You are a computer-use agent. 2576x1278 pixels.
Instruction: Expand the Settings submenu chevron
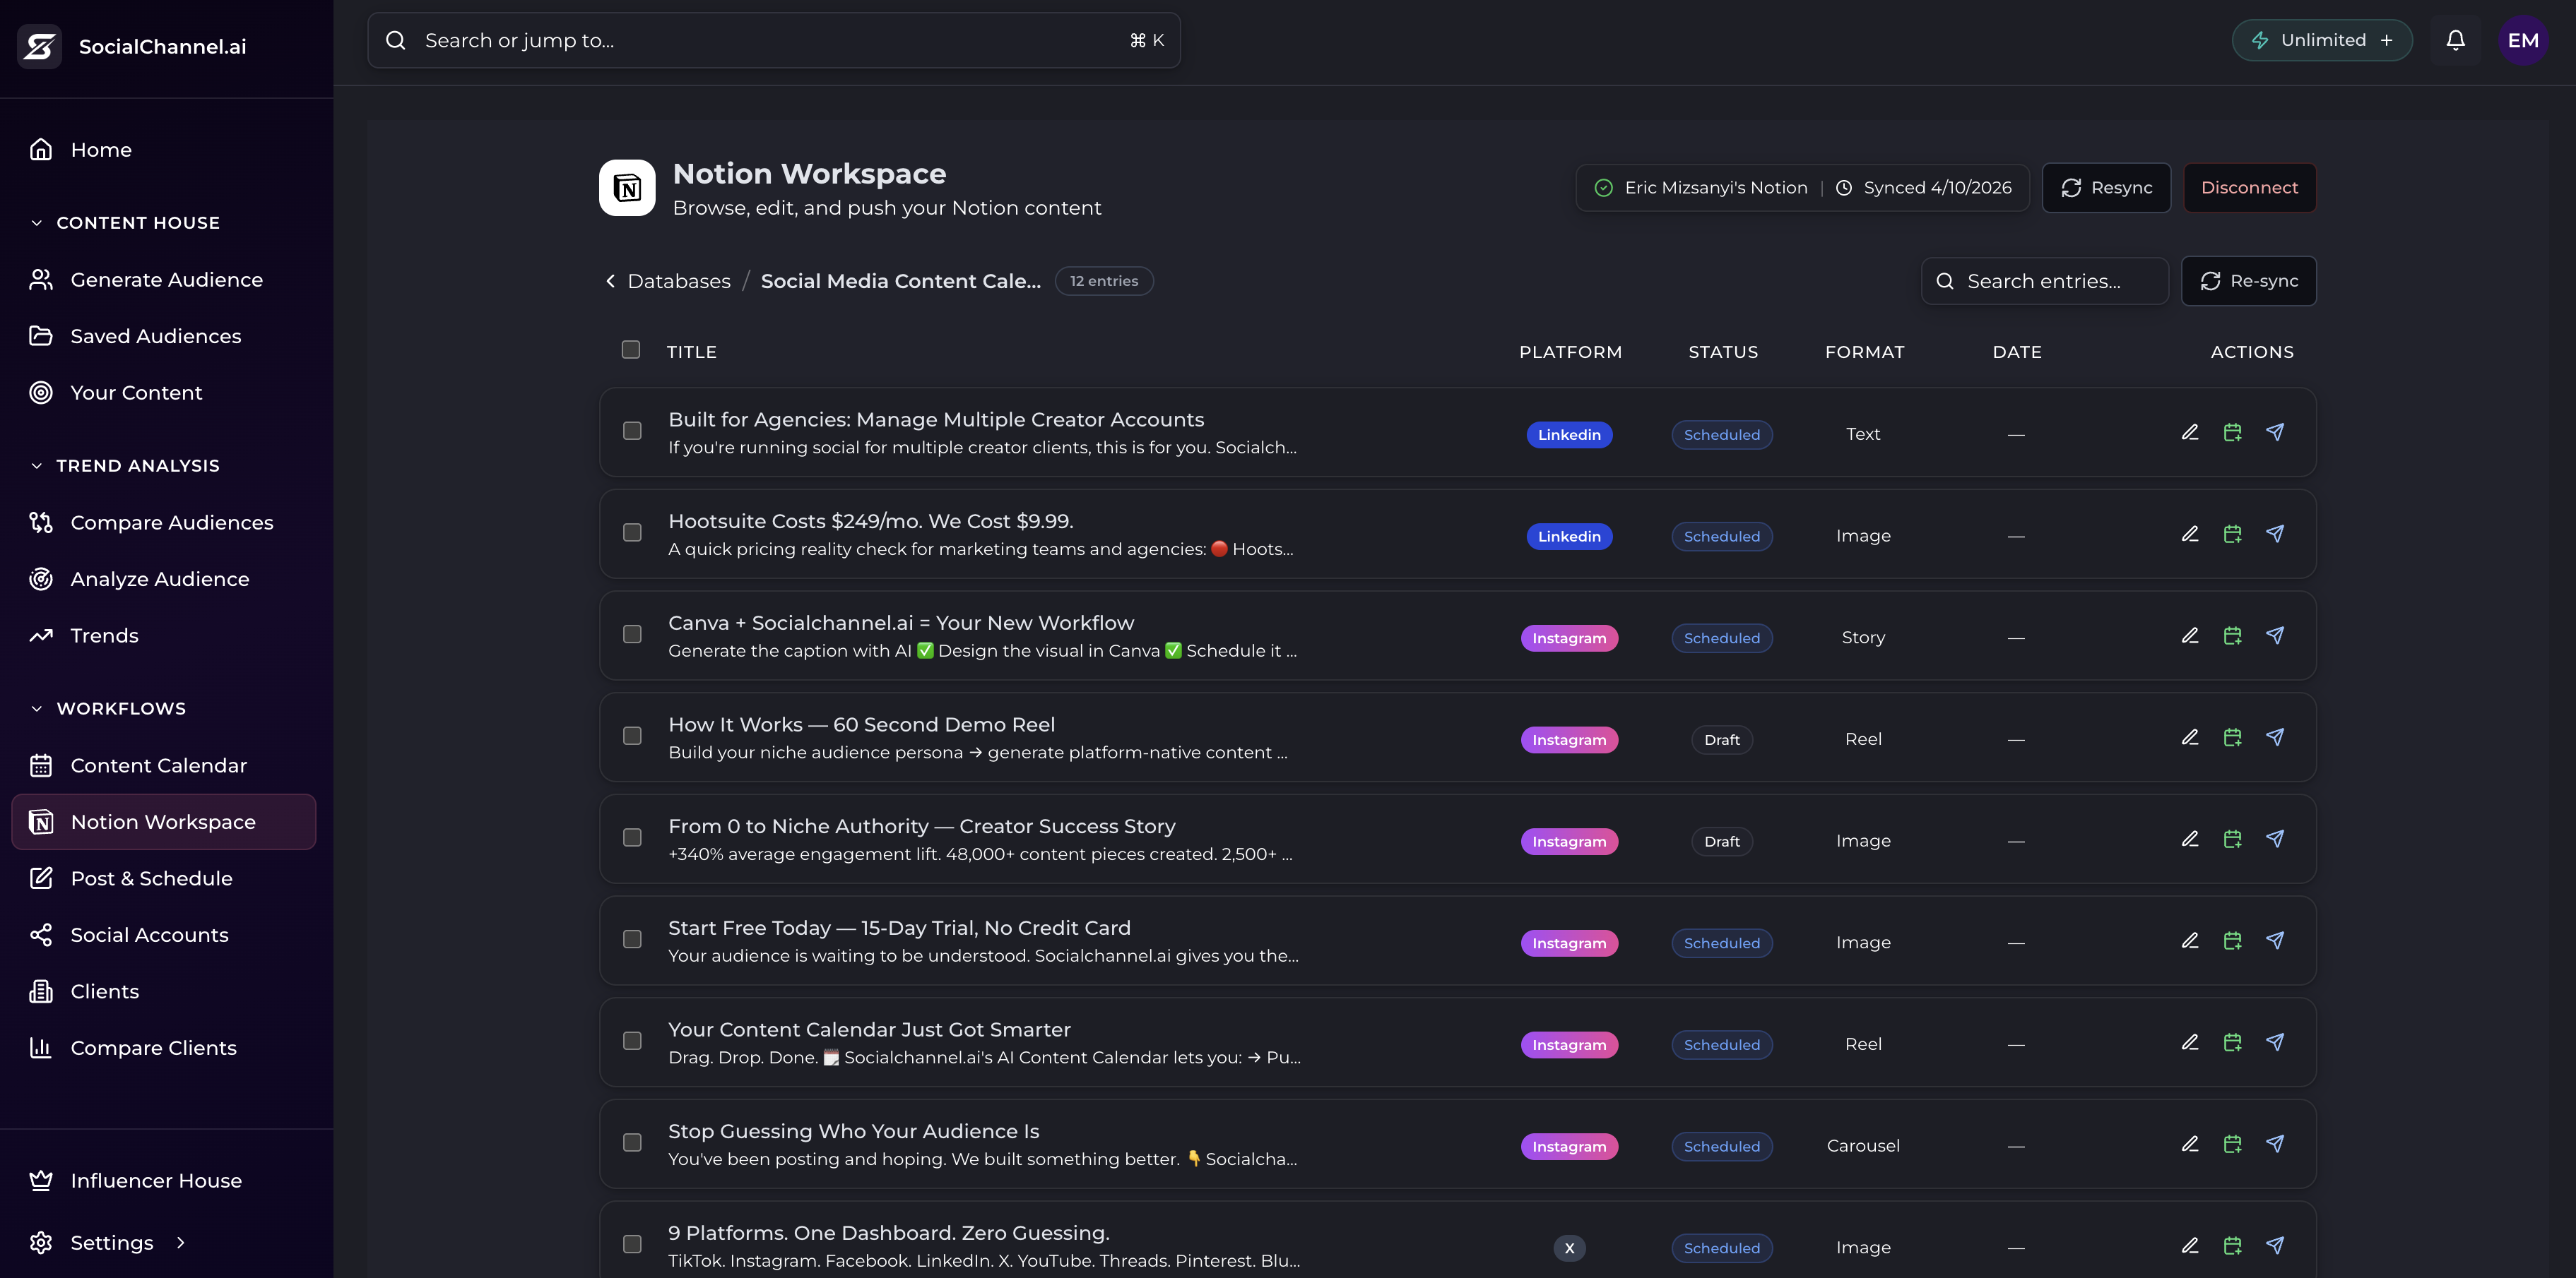click(181, 1243)
